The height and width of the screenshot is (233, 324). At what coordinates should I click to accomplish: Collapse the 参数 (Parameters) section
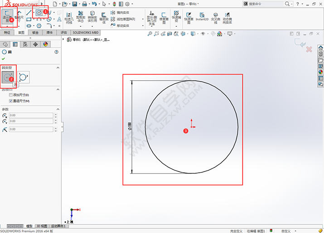58,109
